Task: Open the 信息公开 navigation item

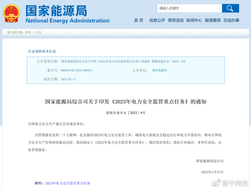Action: coord(157,20)
